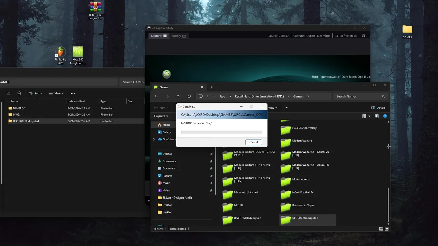Open the Xbox 360 Neighborhood desktop icon
The image size is (438, 246).
coord(78,56)
